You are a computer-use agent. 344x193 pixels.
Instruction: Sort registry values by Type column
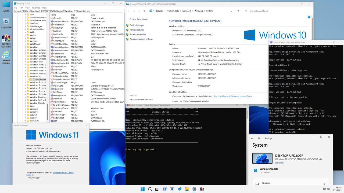pos(80,15)
